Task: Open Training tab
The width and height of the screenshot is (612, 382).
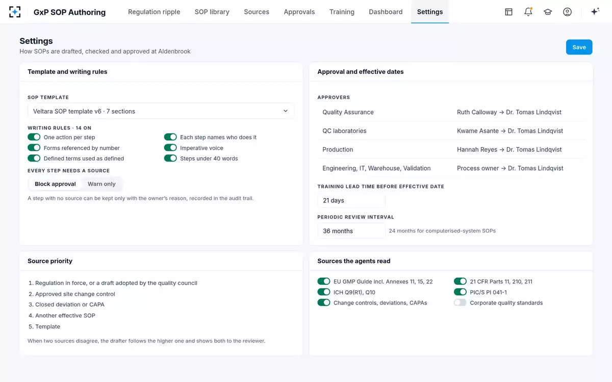Action: tap(342, 12)
